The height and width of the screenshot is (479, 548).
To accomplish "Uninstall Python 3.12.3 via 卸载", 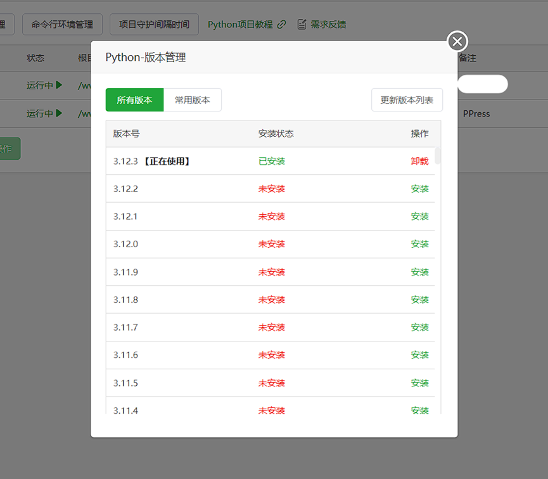I will (419, 161).
